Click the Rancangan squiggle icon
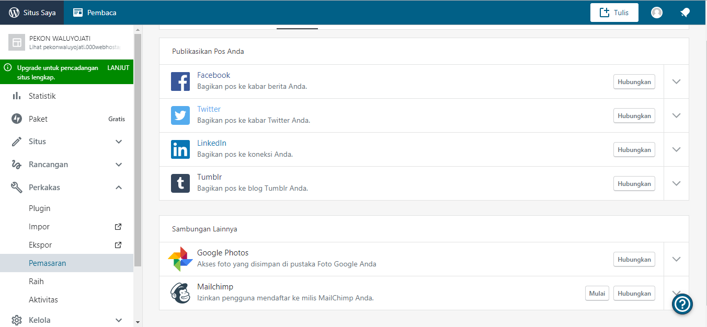Image resolution: width=707 pixels, height=327 pixels. pos(17,165)
